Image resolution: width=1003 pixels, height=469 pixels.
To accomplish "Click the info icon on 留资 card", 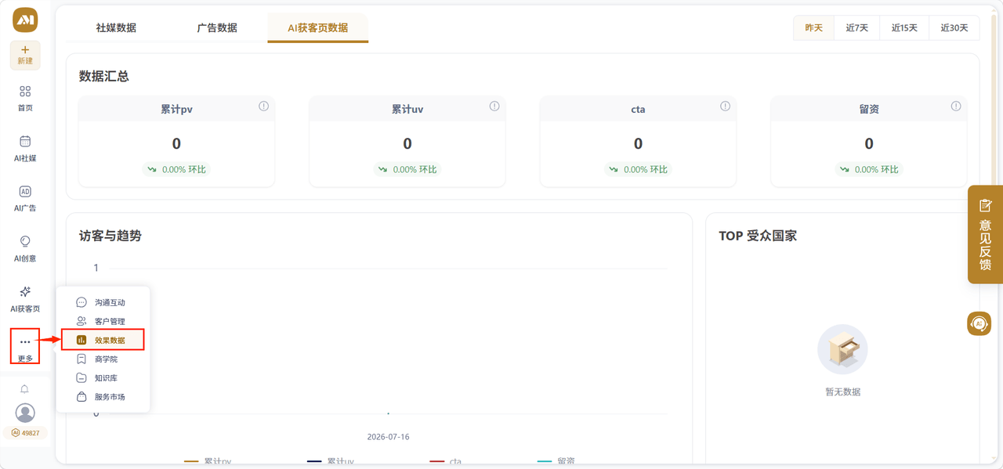I will (x=956, y=106).
